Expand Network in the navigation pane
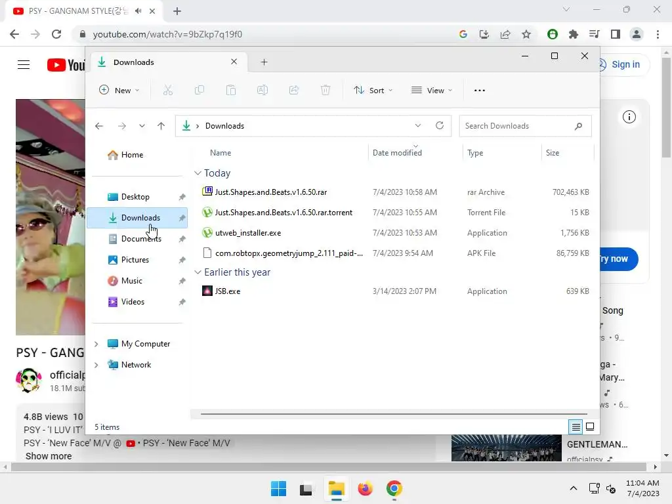 click(96, 365)
